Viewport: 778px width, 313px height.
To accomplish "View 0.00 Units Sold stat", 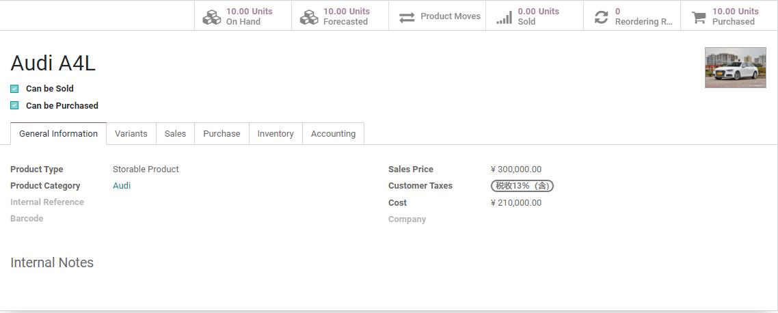I will pos(535,16).
